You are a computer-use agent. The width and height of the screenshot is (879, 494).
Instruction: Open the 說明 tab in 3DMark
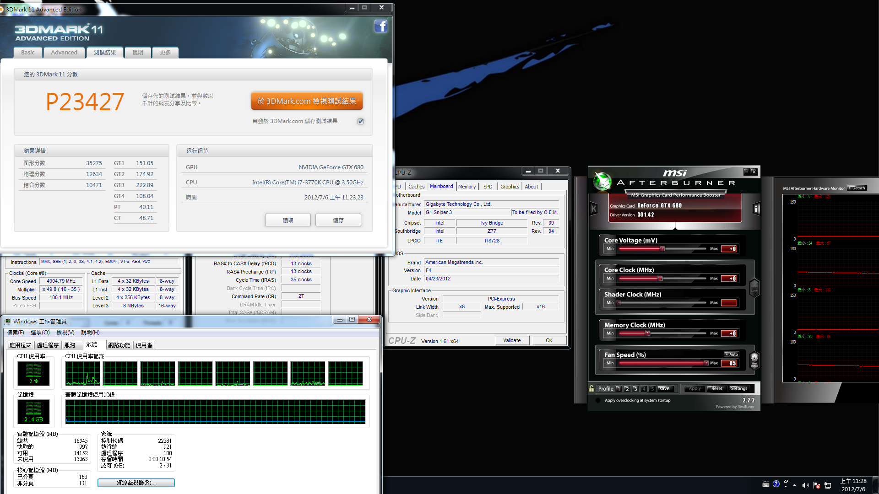138,53
